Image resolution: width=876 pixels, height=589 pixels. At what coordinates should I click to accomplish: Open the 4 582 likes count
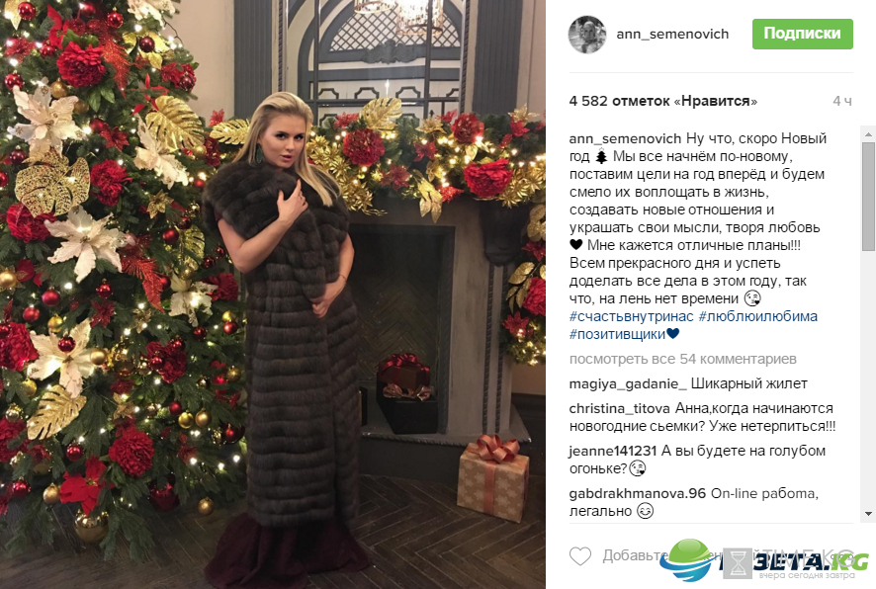tap(663, 101)
